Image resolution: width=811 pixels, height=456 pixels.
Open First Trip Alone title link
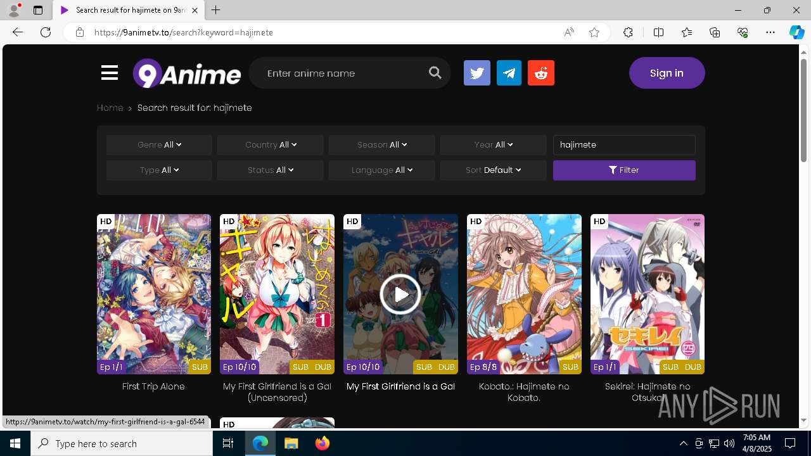pyautogui.click(x=153, y=386)
